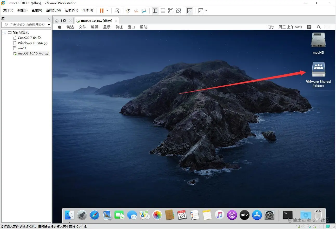Switch to the 主页 tab
This screenshot has width=336, height=229.
tap(62, 20)
